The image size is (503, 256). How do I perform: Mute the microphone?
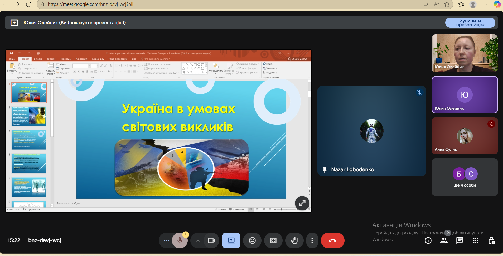[x=180, y=240]
